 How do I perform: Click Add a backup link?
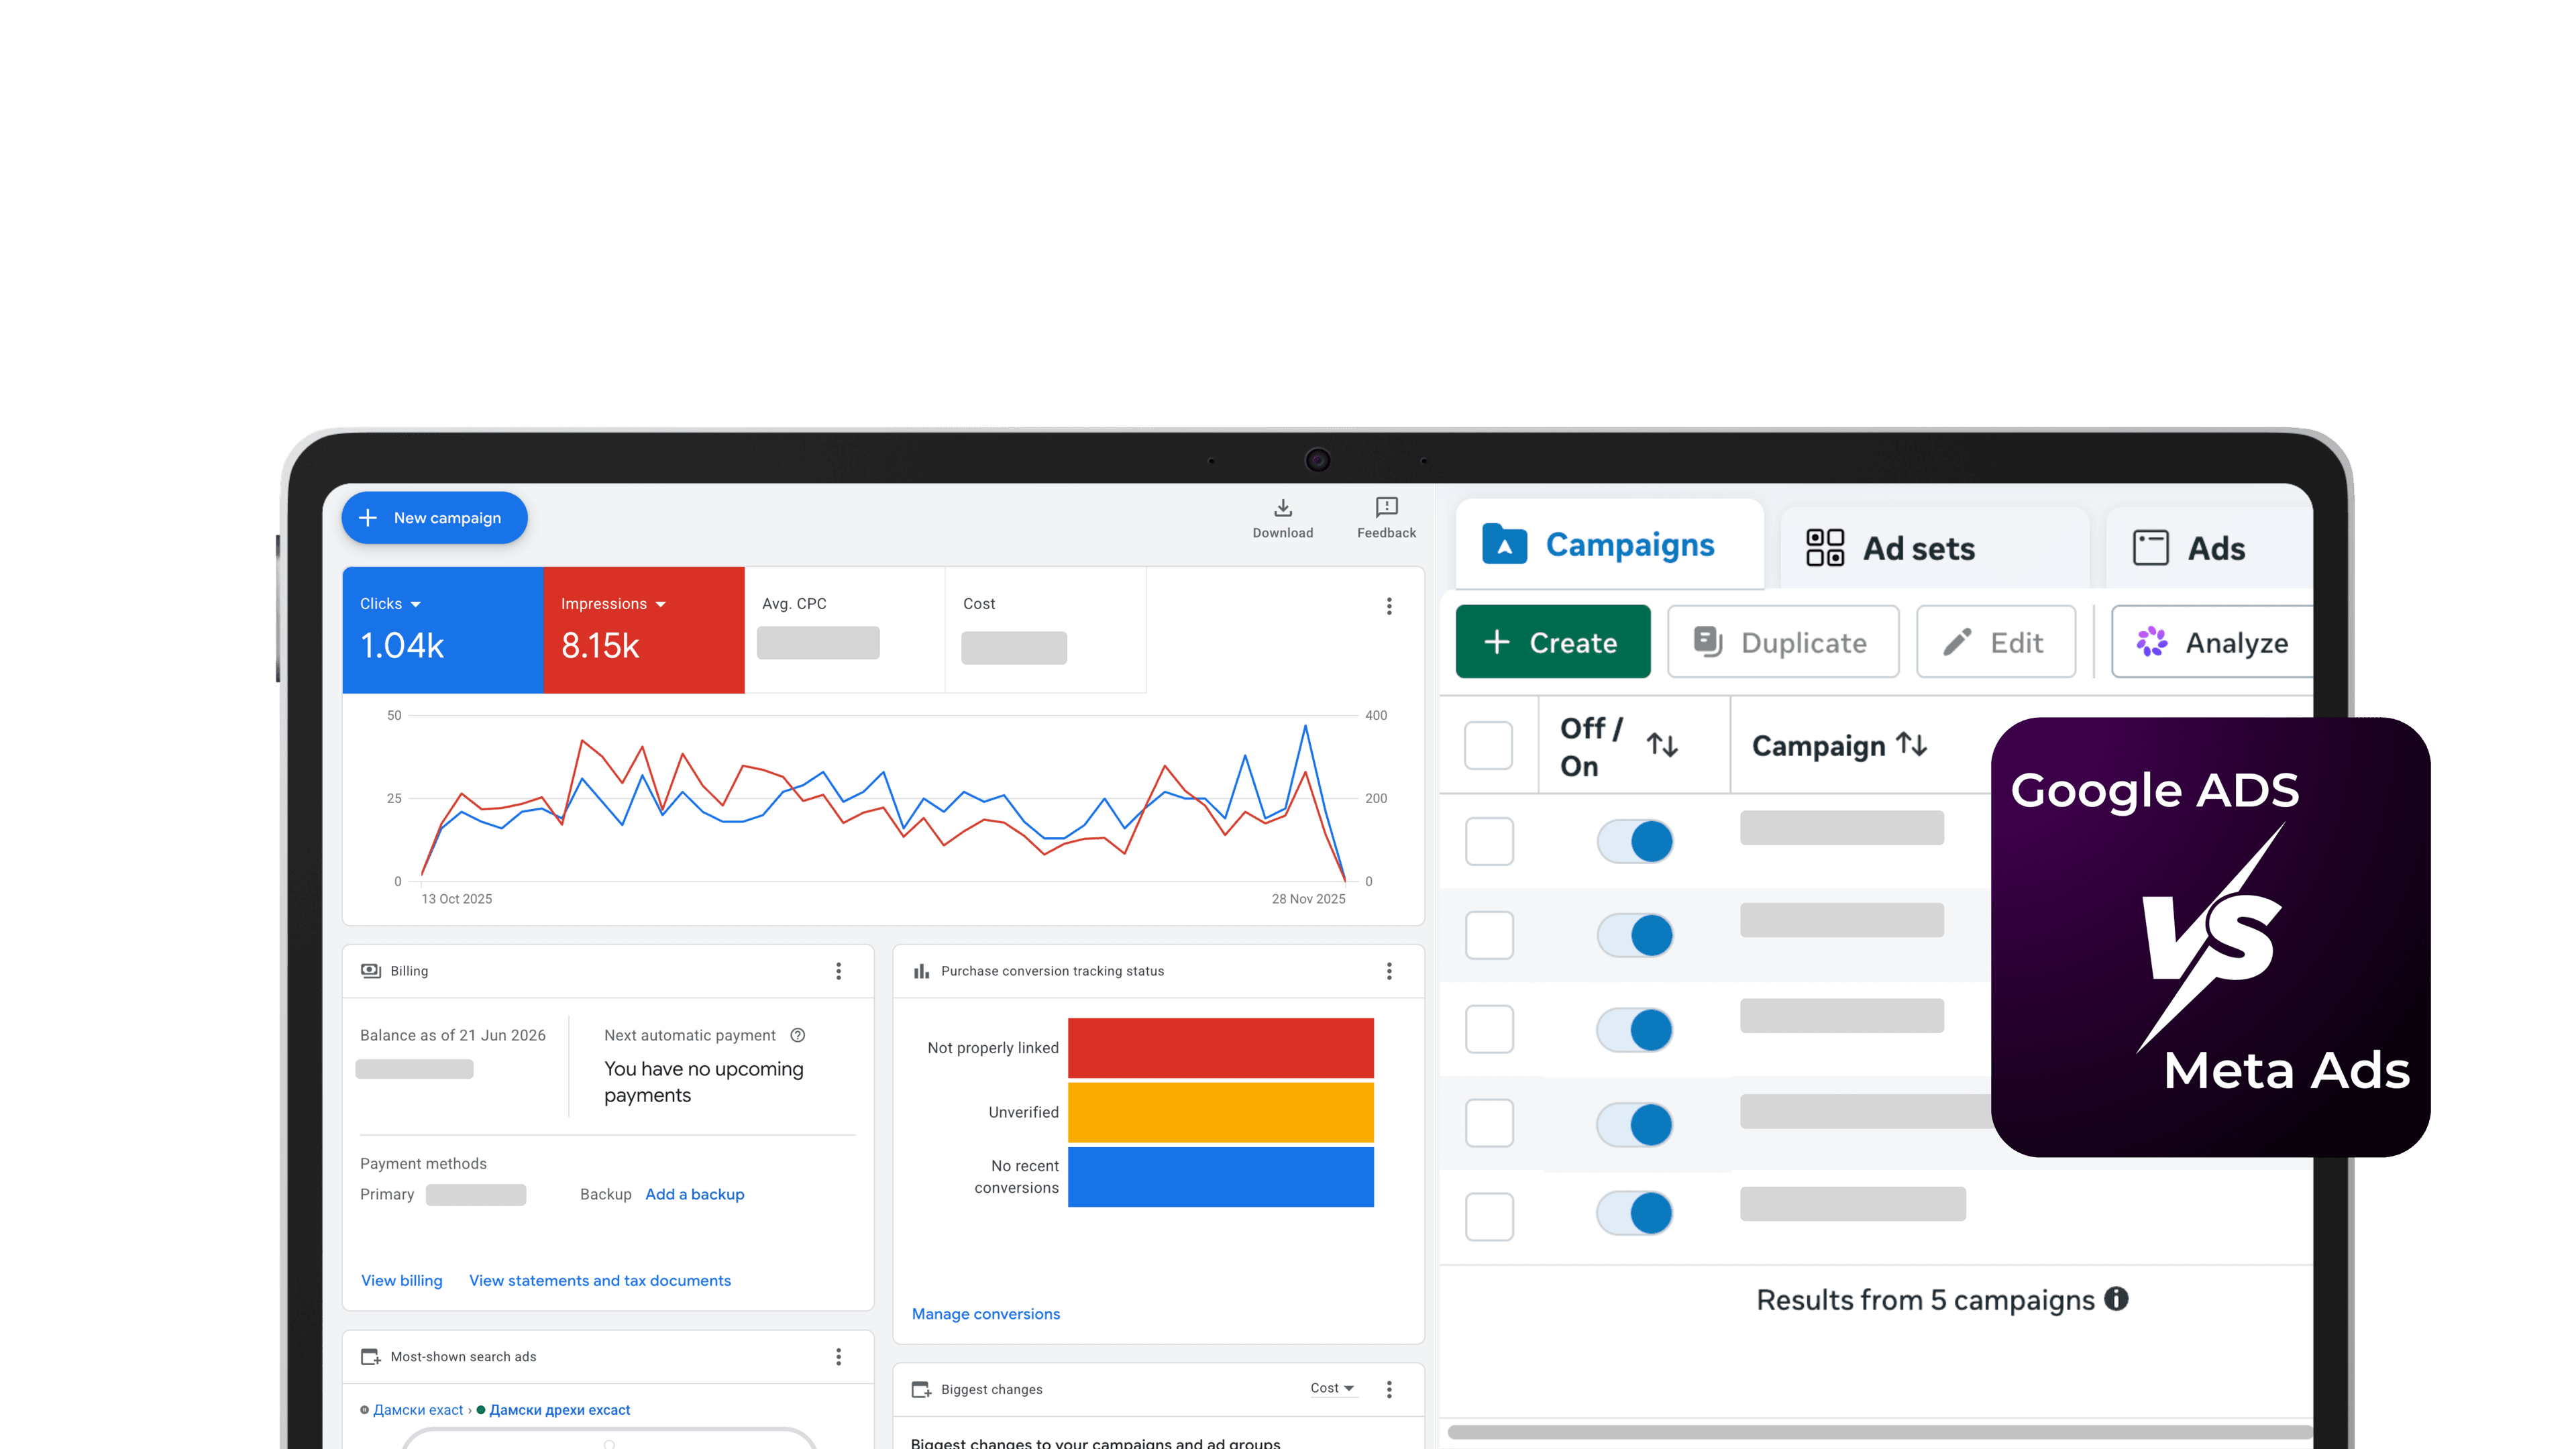click(695, 1194)
